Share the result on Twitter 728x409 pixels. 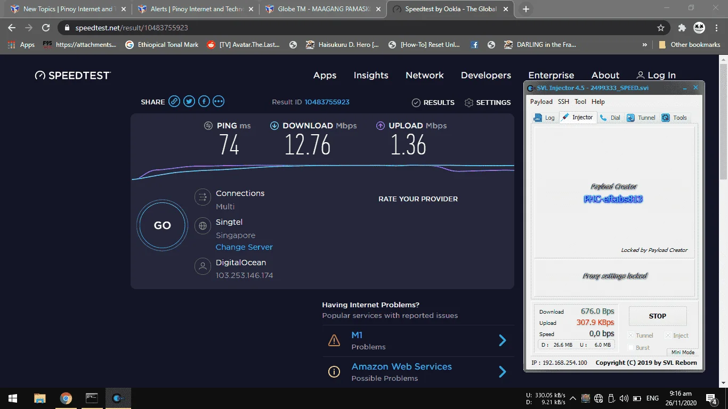pyautogui.click(x=189, y=102)
